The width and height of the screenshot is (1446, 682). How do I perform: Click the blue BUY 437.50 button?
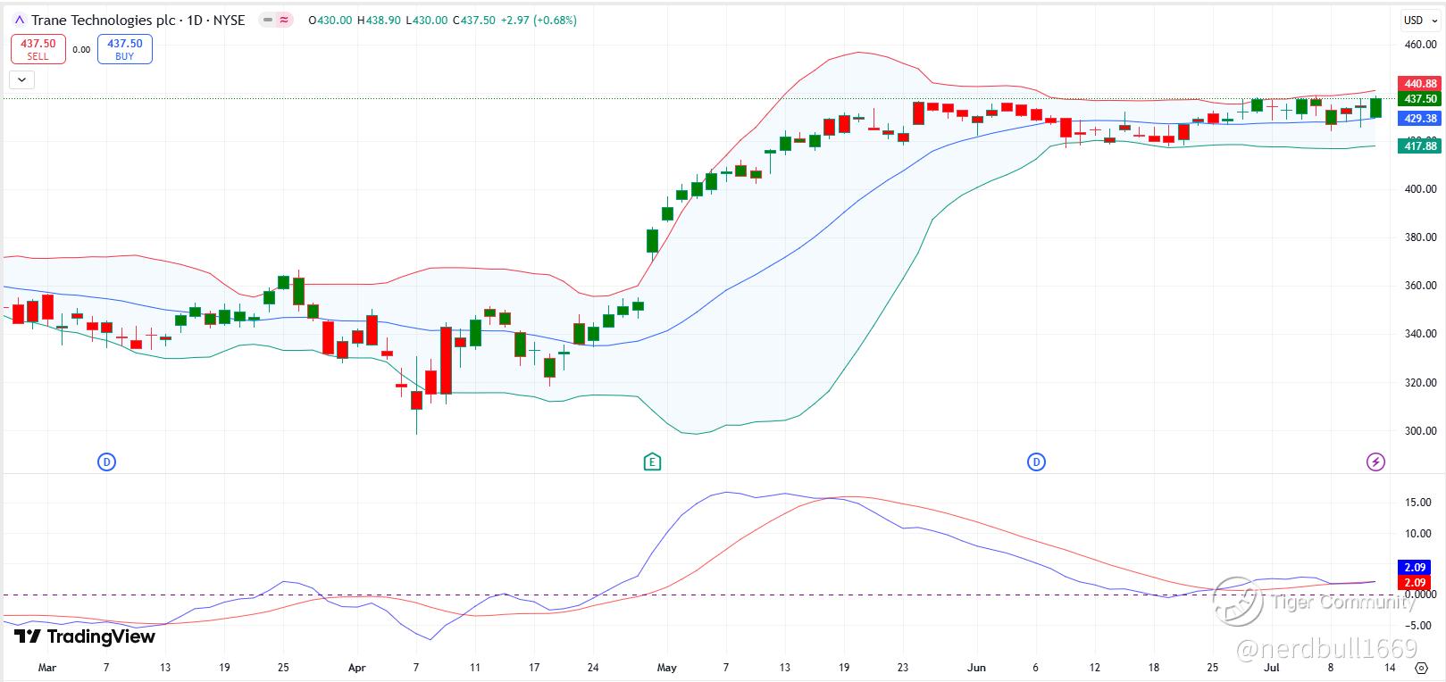[125, 49]
